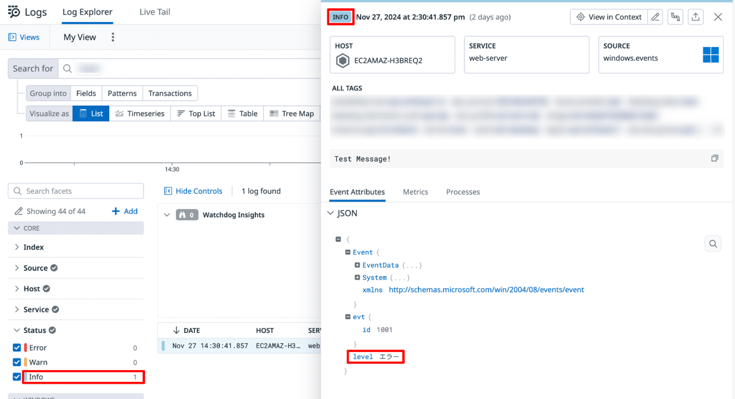Open My View options kebab menu
Image resolution: width=735 pixels, height=399 pixels.
(x=113, y=37)
